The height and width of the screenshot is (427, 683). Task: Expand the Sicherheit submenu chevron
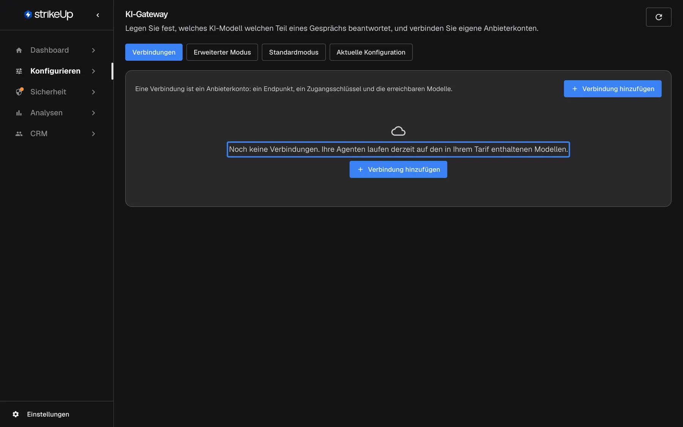pos(93,92)
